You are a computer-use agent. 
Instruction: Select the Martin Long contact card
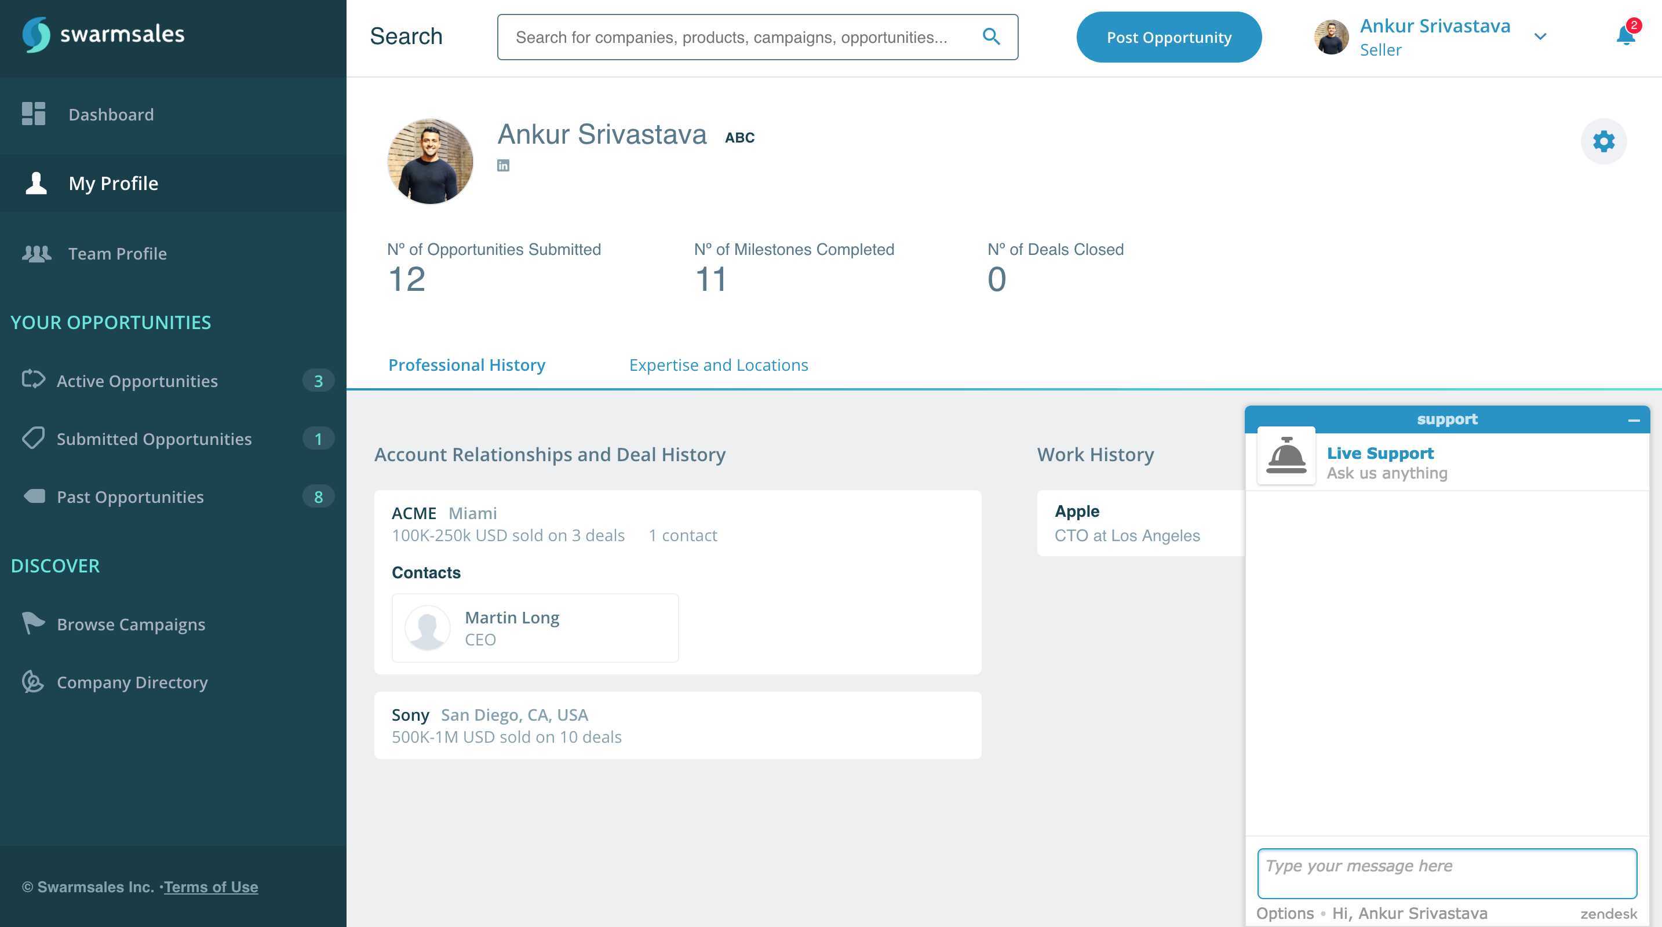535,627
